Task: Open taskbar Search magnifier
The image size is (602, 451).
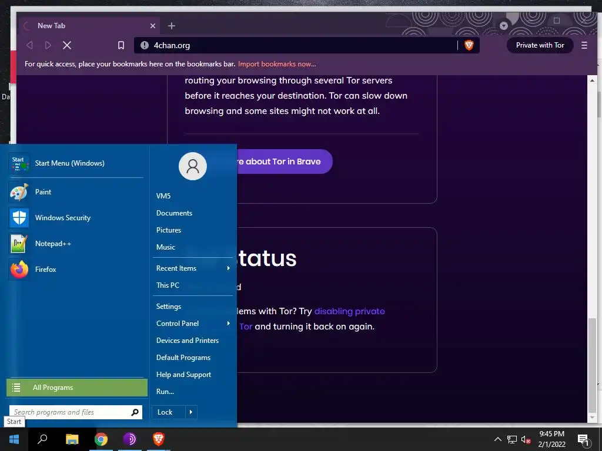Action: point(42,439)
